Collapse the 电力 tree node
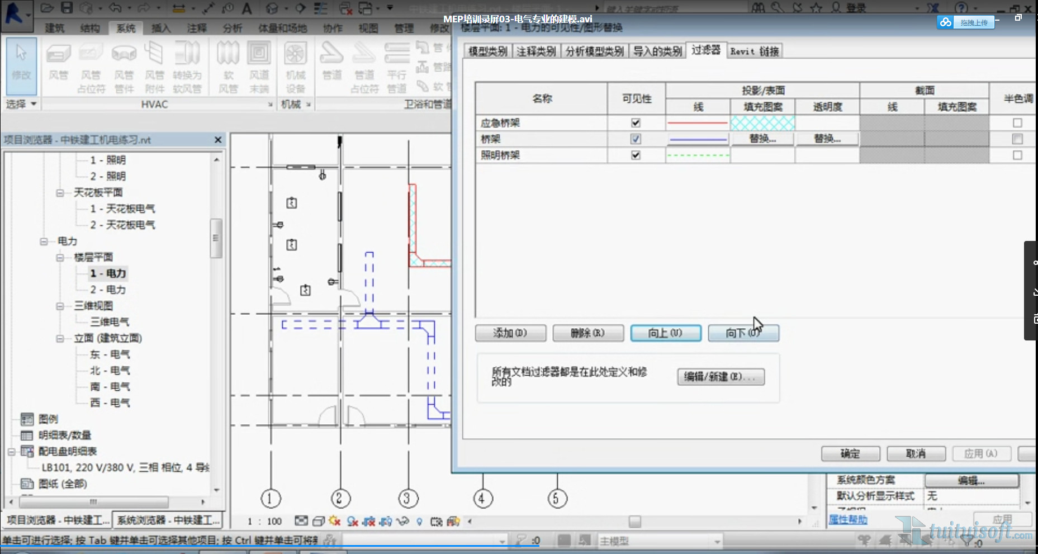The width and height of the screenshot is (1038, 554). pyautogui.click(x=44, y=242)
